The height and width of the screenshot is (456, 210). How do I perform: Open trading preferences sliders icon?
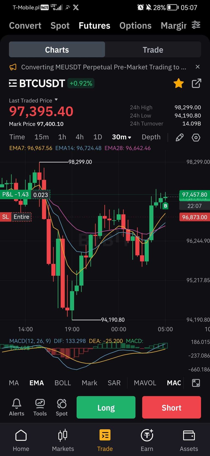tap(196, 25)
